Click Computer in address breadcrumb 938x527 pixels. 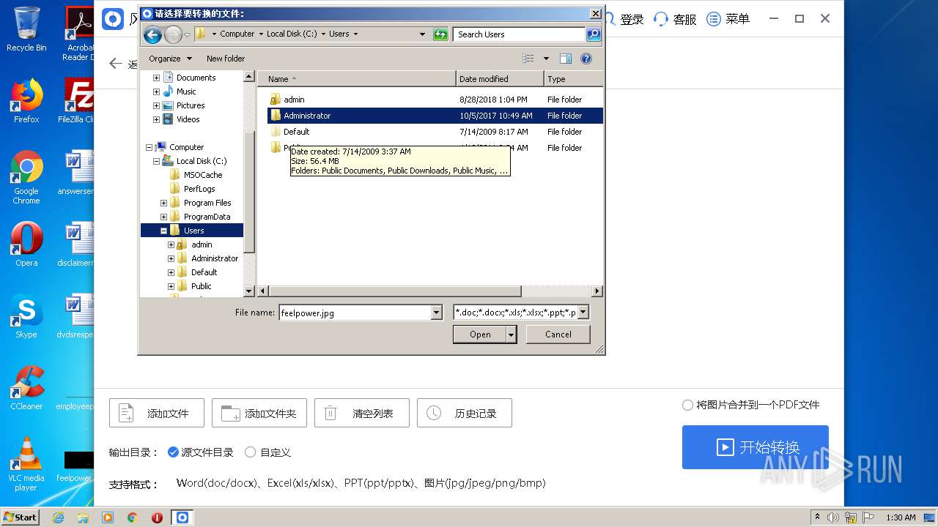[x=237, y=34]
